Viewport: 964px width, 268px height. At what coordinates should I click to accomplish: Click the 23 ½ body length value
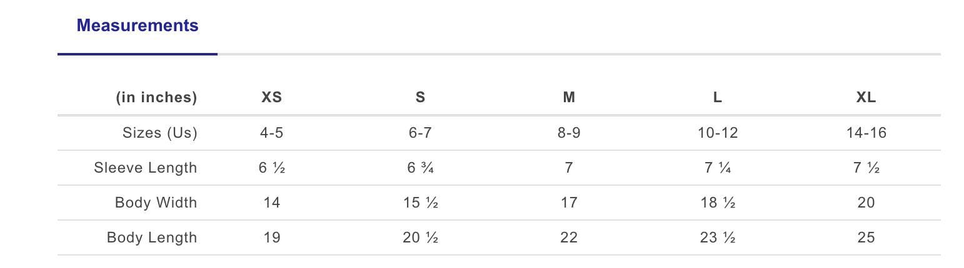click(x=717, y=237)
